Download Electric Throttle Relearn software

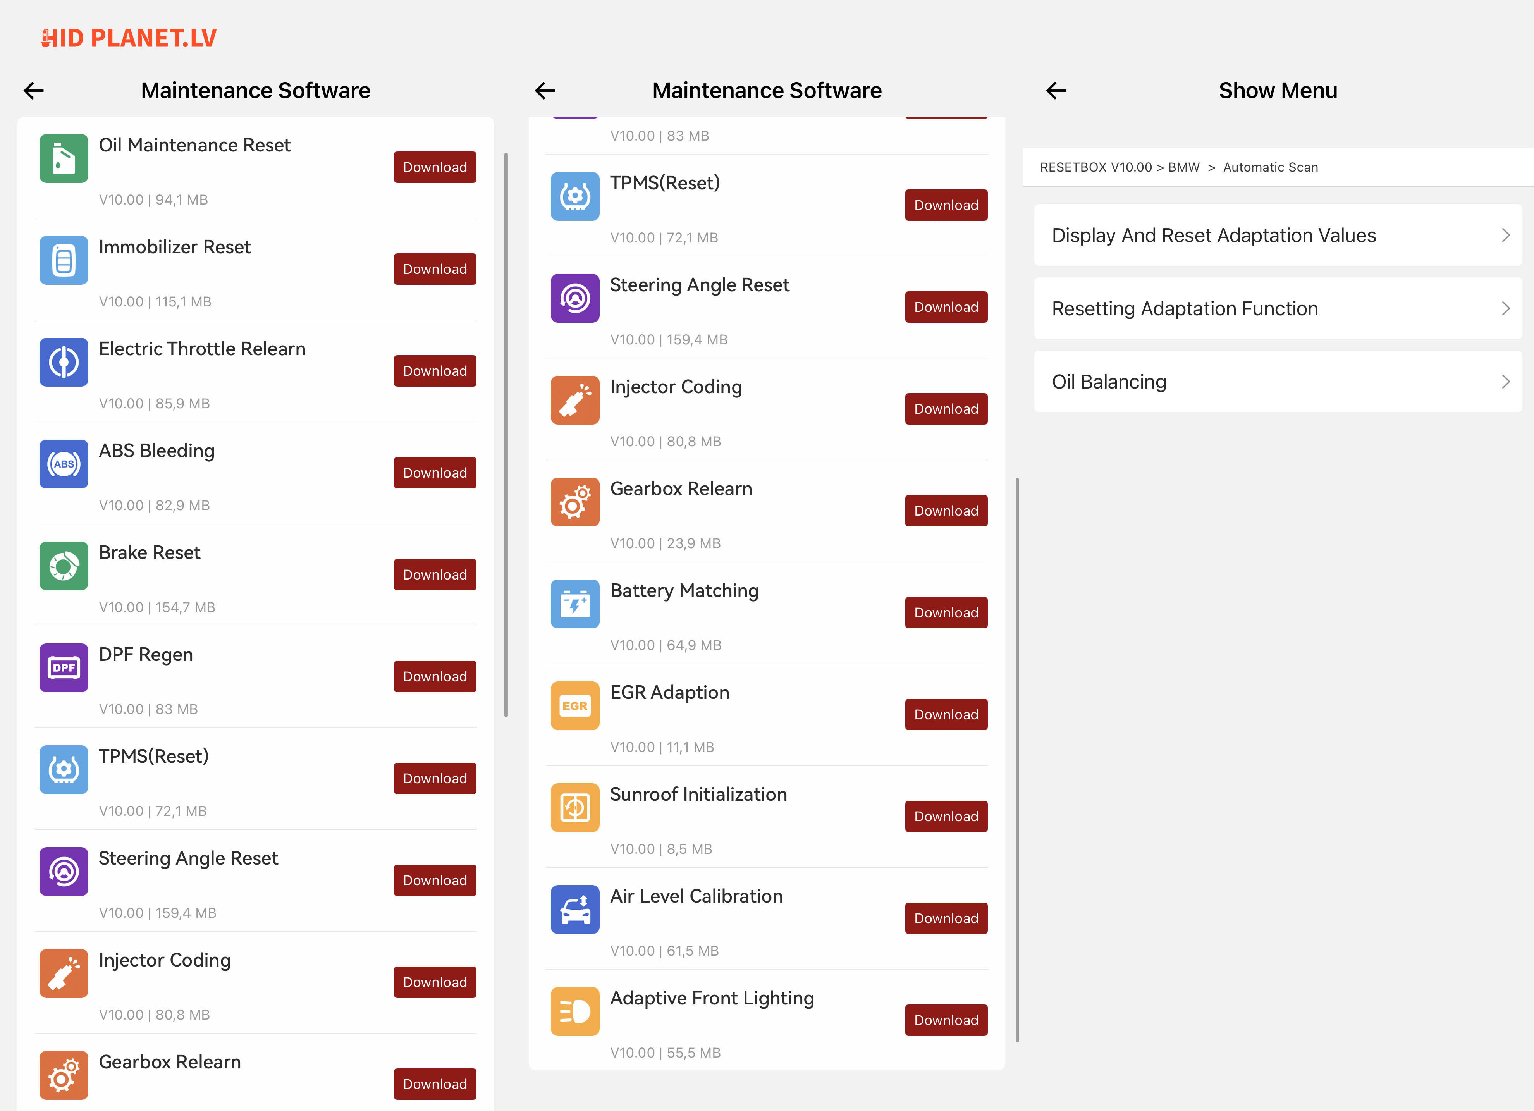click(435, 371)
